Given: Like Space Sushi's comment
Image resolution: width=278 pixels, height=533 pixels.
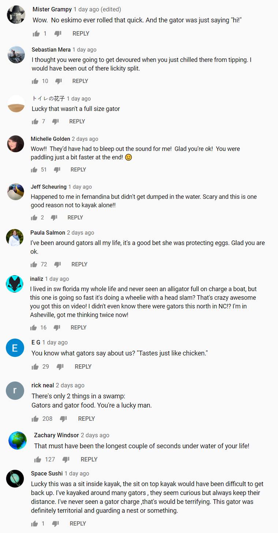Looking at the screenshot, I should coord(34,523).
